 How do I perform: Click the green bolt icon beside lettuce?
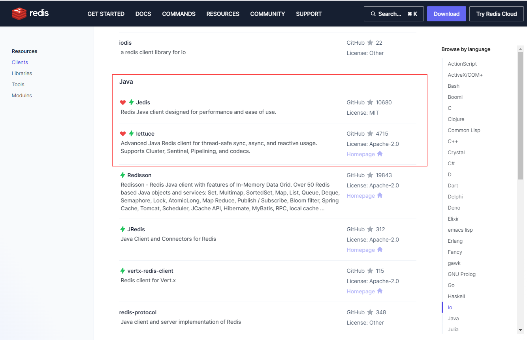(x=132, y=134)
